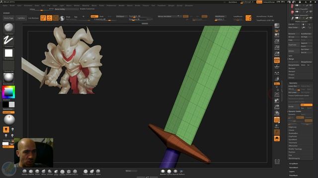Click the Zoom3D icon
Viewport: 318px width, 178px height.
277,107
